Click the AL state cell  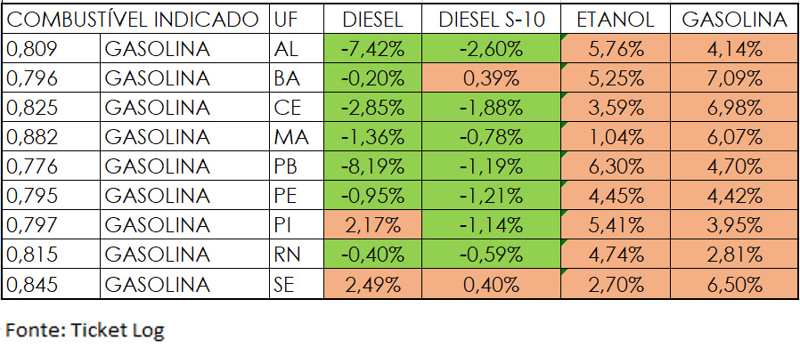297,49
